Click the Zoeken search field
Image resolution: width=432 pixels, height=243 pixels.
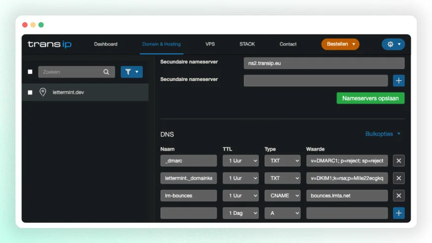pos(77,72)
